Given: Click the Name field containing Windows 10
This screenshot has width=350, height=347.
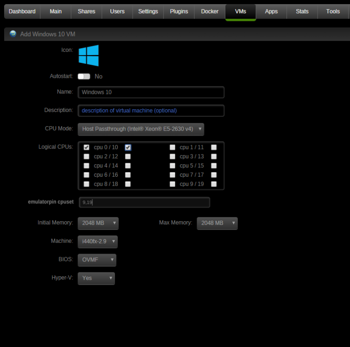Looking at the screenshot, I should click(151, 92).
